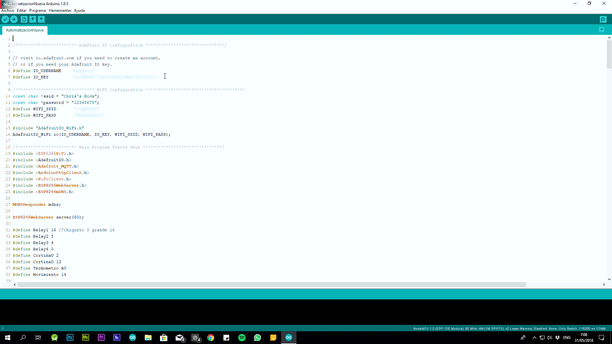Click the Upload sketch arrow button
This screenshot has width=612, height=344.
pyautogui.click(x=14, y=19)
